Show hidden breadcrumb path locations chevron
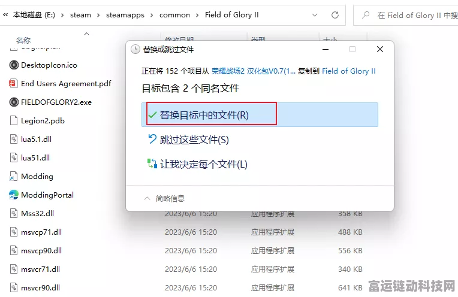 tap(5, 15)
